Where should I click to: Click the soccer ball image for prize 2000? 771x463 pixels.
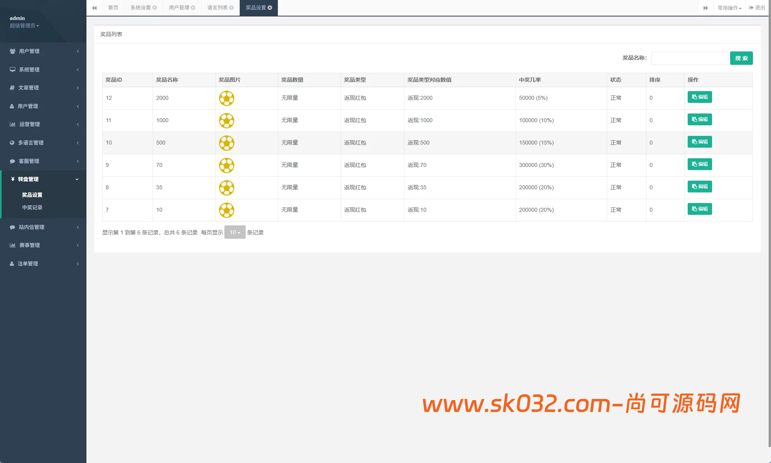pyautogui.click(x=226, y=98)
